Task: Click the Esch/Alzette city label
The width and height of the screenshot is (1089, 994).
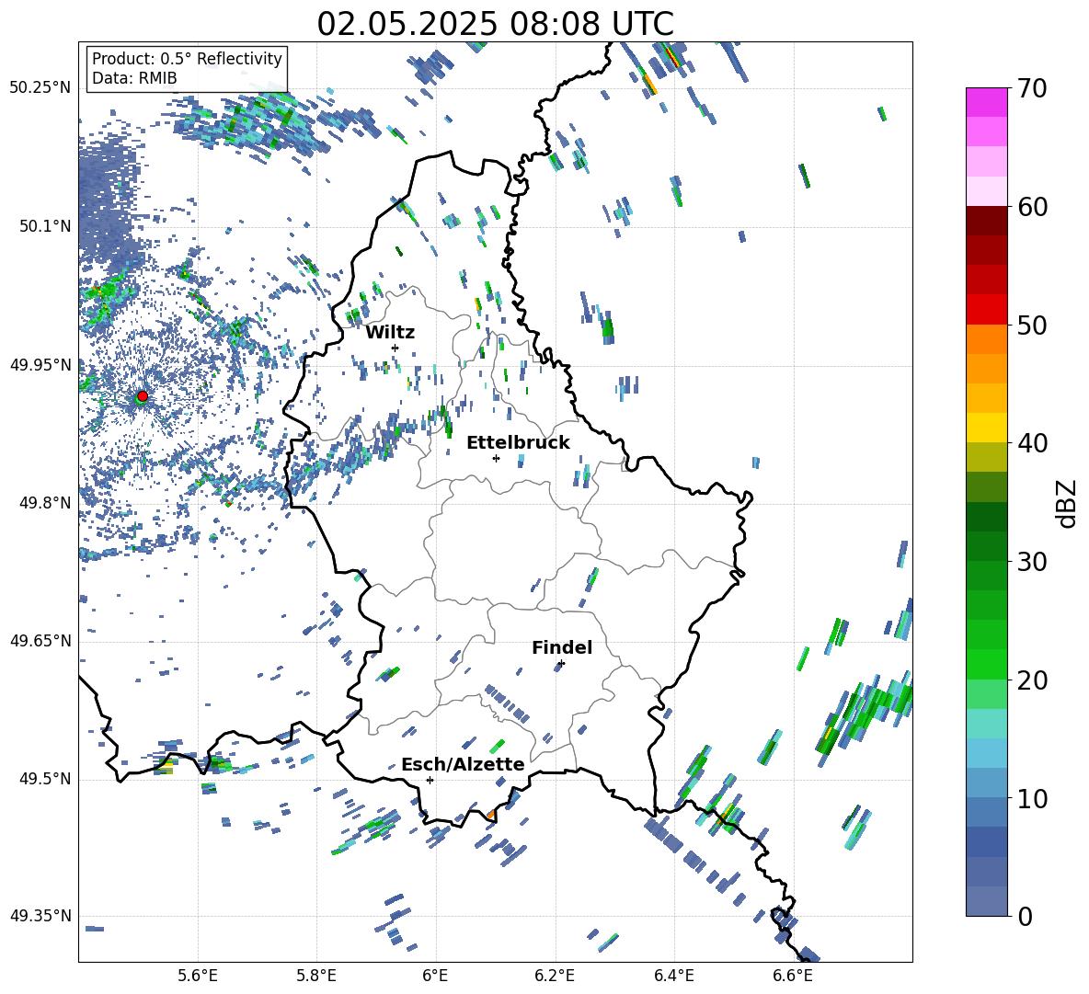Action: click(463, 765)
